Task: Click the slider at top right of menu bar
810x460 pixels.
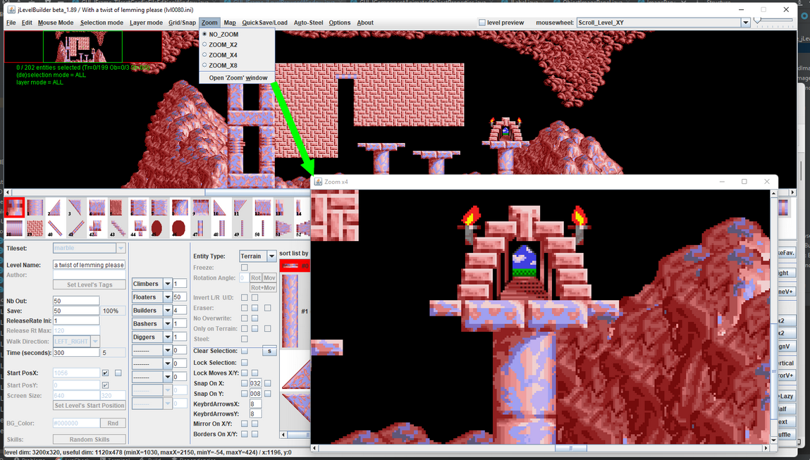Action: coord(773,20)
